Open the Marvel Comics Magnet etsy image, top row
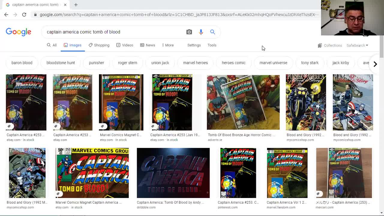Image resolution: width=384 pixels, height=216 pixels. 121,102
